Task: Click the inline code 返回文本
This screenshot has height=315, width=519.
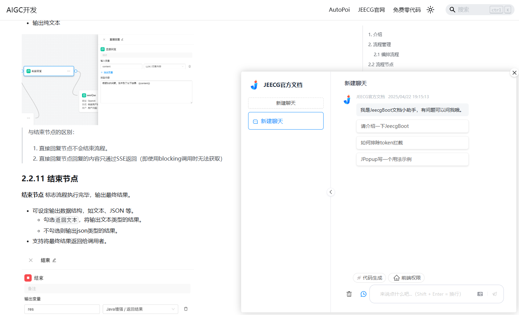Action: (x=67, y=220)
